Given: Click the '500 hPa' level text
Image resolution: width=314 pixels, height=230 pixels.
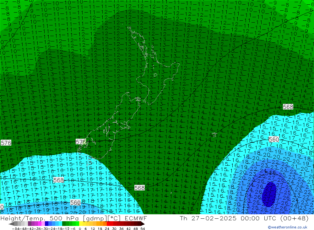Looking at the screenshot, I should tap(63, 218).
